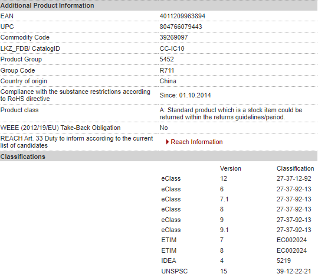318x277 pixels.
Task: Select Group Code value R711
Action: [x=167, y=70]
